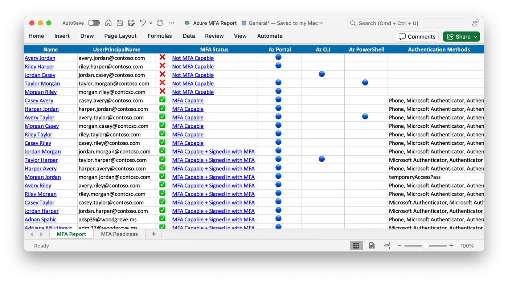Screen dimensions: 508x283
Task: Select cell morgan.casey@contoso.com
Action: click(116, 126)
